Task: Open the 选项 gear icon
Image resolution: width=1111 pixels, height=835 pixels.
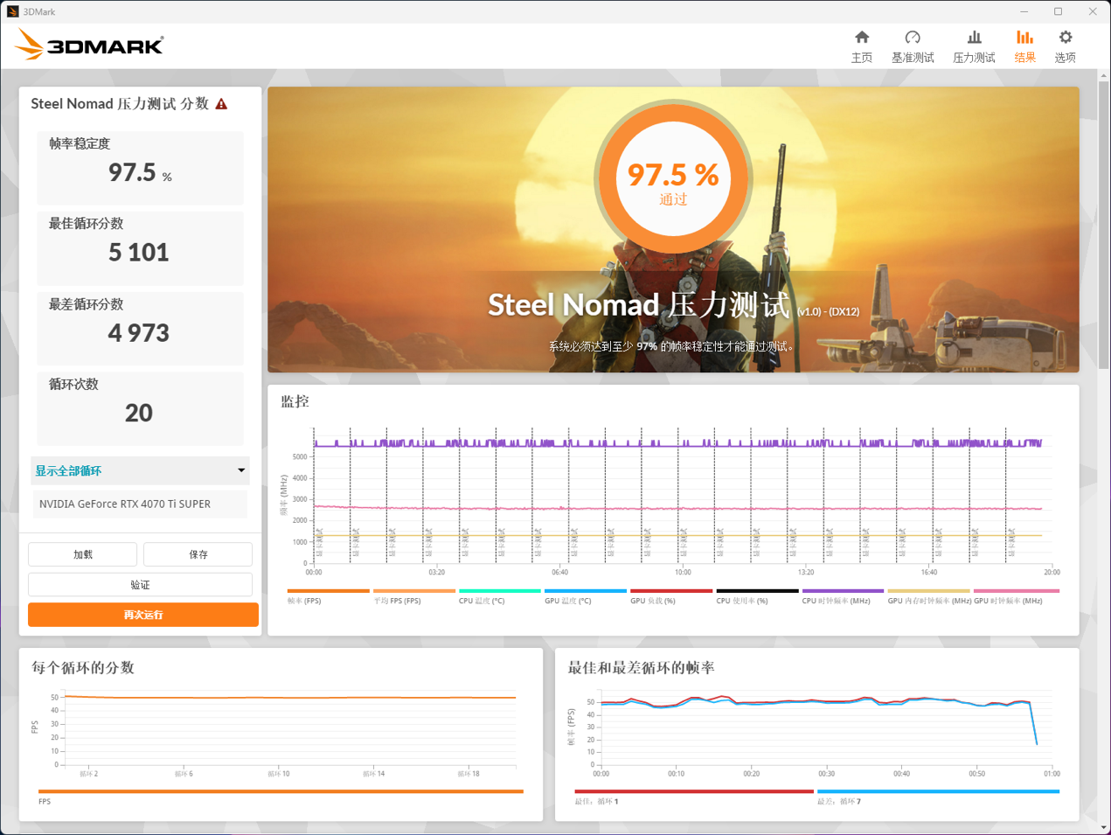Action: point(1065,38)
